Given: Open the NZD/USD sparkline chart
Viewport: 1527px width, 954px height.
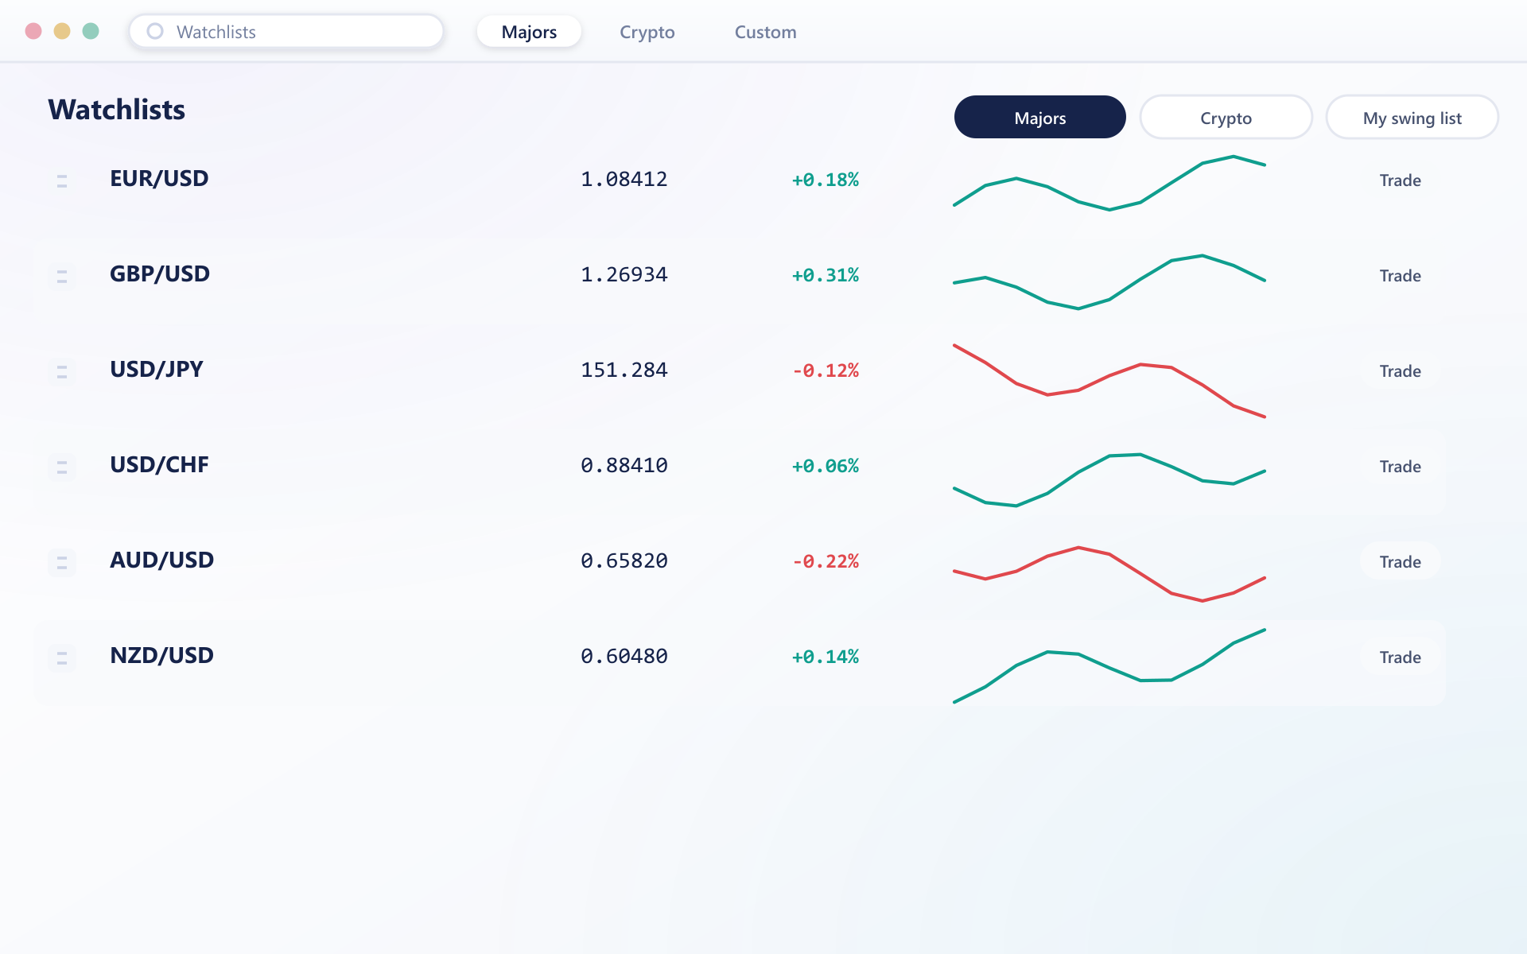Looking at the screenshot, I should pyautogui.click(x=1109, y=666).
